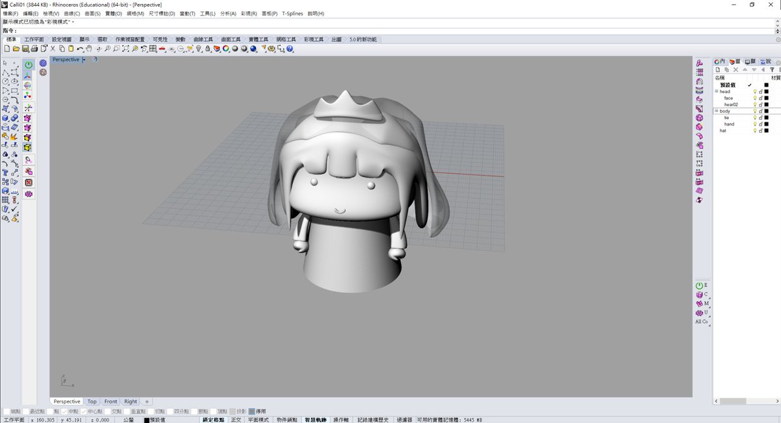Screen dimensions: 781x423
Task: Click black color swatch of 預設值 layer
Action: tap(767, 85)
